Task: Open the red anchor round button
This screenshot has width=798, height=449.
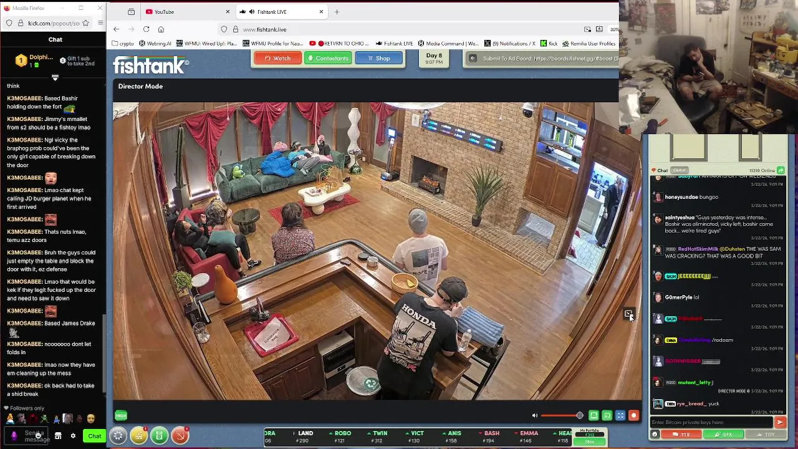Action: (180, 435)
